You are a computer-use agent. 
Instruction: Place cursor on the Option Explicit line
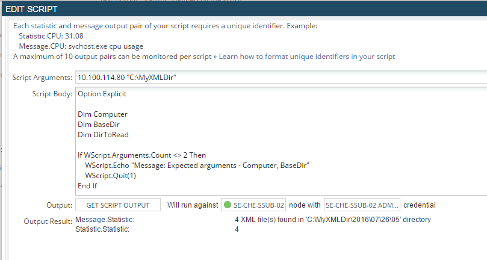pyautogui.click(x=102, y=94)
